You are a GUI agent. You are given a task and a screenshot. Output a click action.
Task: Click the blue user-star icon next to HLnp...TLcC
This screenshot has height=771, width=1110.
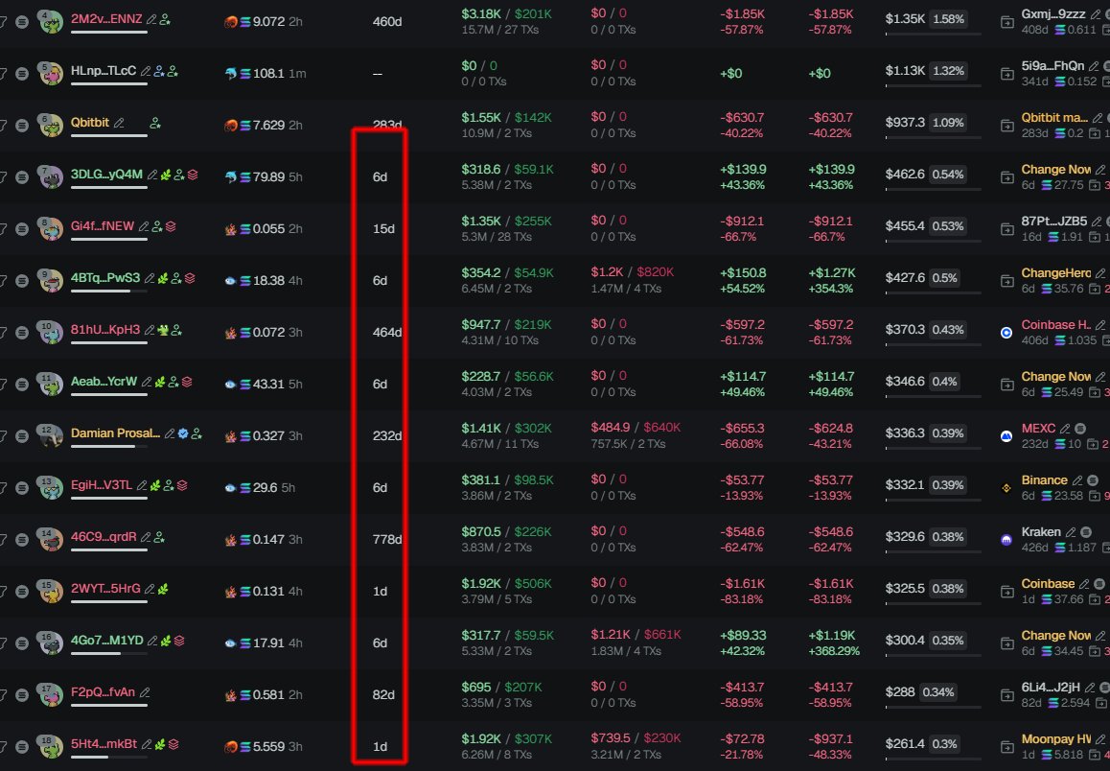click(159, 72)
